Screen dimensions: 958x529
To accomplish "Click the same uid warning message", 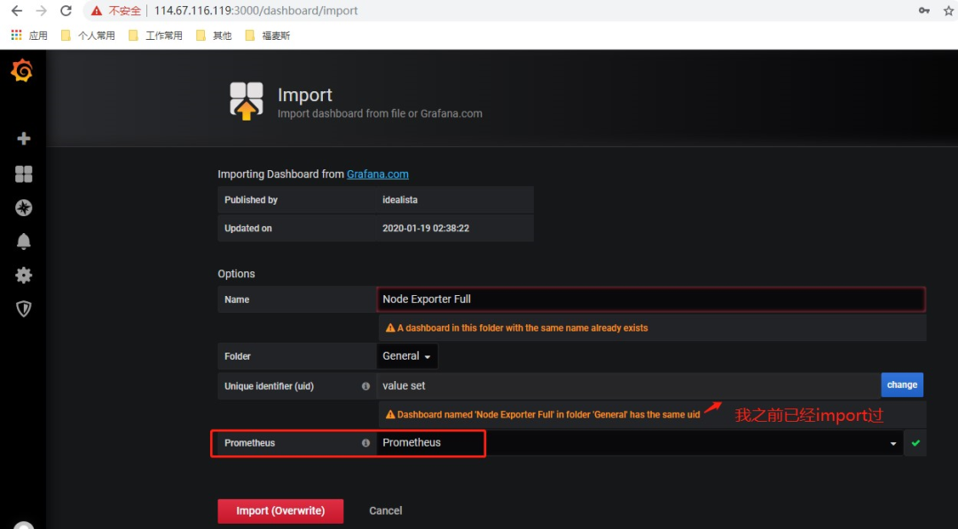I will [543, 415].
